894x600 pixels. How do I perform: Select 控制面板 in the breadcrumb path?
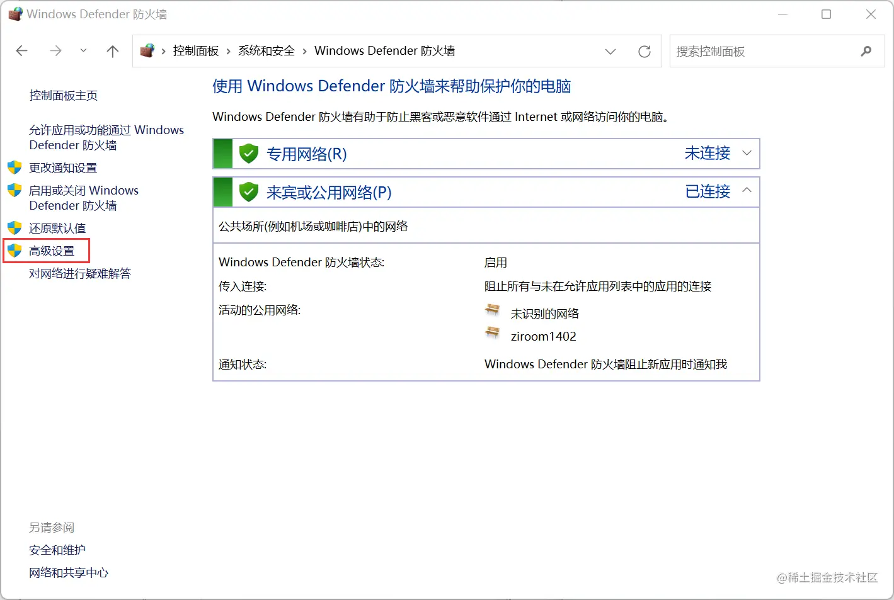coord(196,51)
